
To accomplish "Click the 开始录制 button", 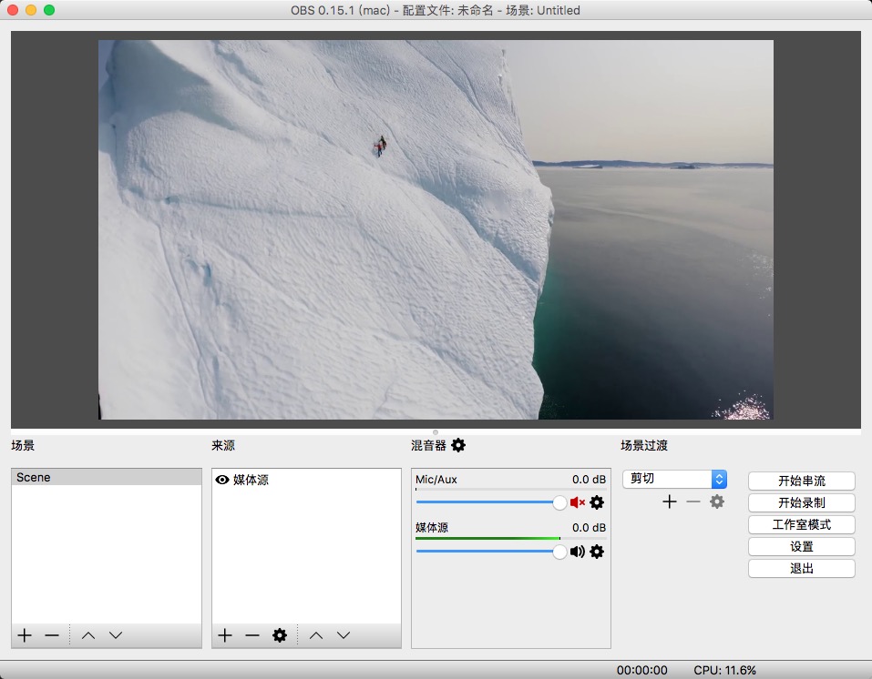I will coord(801,502).
